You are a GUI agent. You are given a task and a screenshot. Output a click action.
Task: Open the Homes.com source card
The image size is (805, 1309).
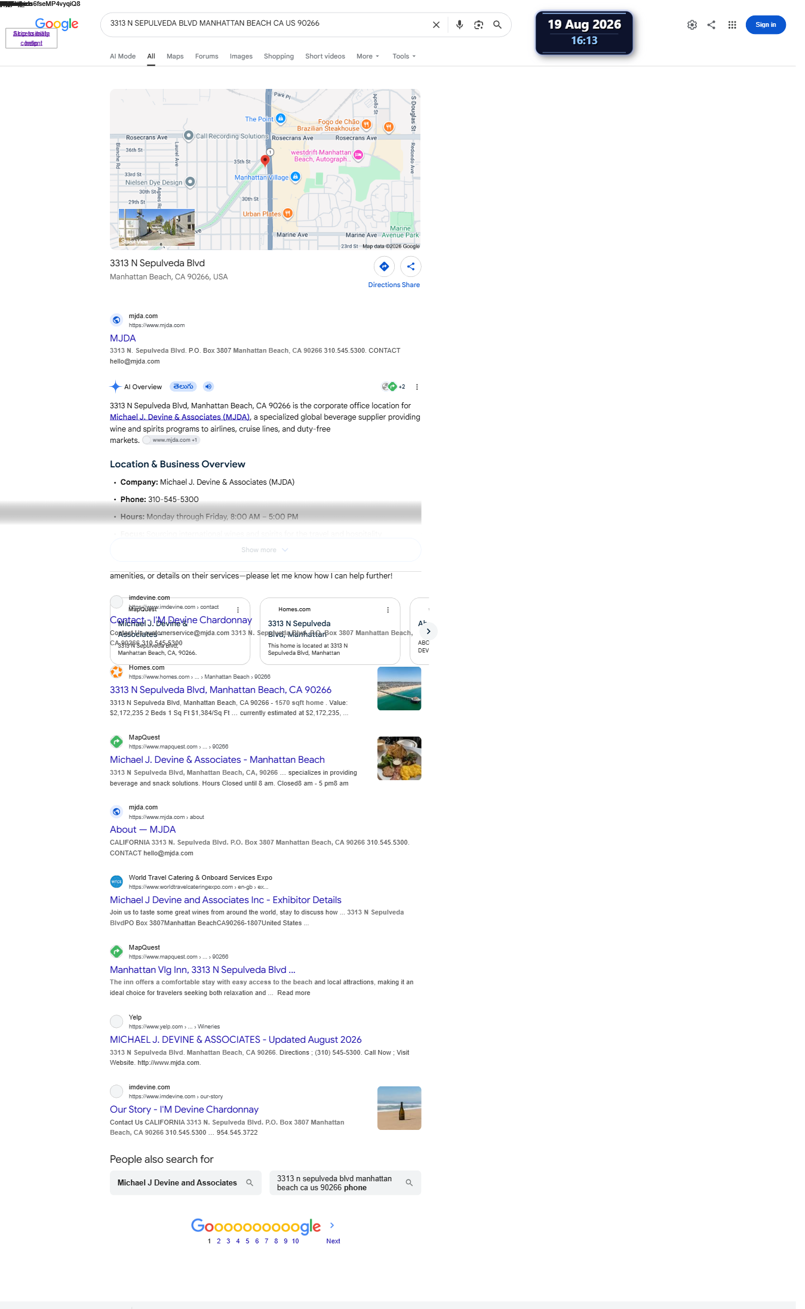[x=330, y=631]
